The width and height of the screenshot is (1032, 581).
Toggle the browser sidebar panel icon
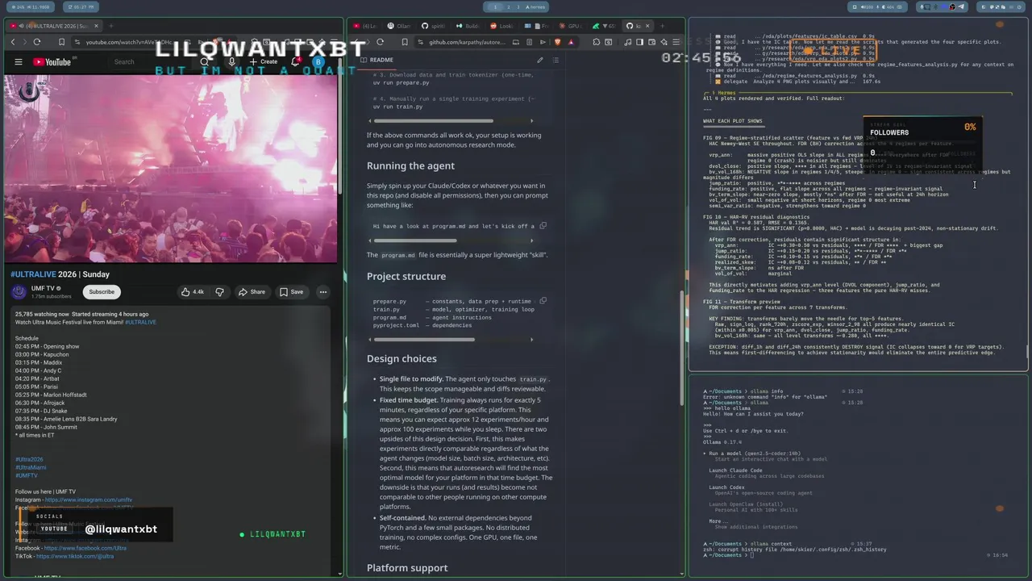pyautogui.click(x=639, y=42)
